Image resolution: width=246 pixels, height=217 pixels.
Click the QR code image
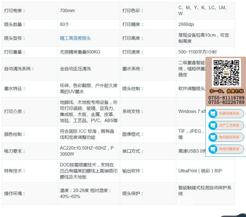click(226, 73)
